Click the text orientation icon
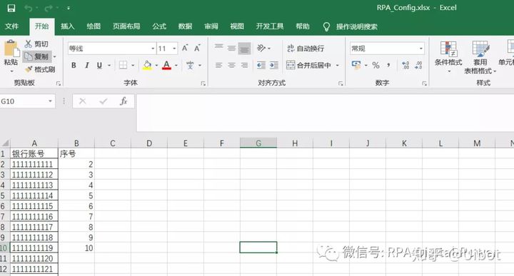 261,48
